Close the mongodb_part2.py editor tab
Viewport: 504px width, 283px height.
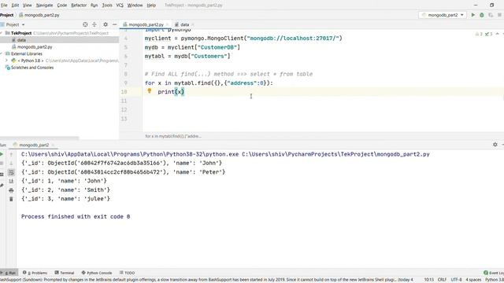click(x=167, y=24)
